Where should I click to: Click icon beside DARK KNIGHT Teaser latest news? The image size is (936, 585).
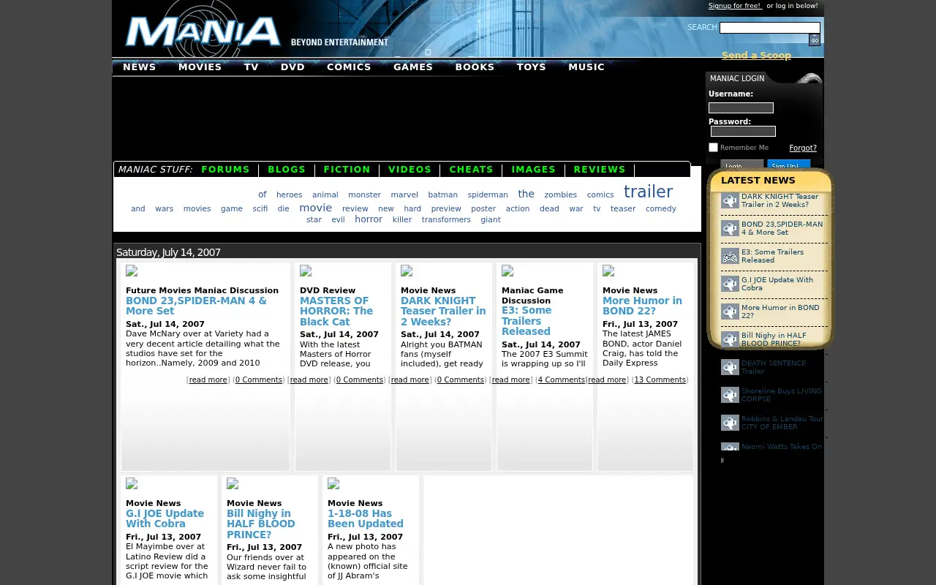tap(730, 200)
